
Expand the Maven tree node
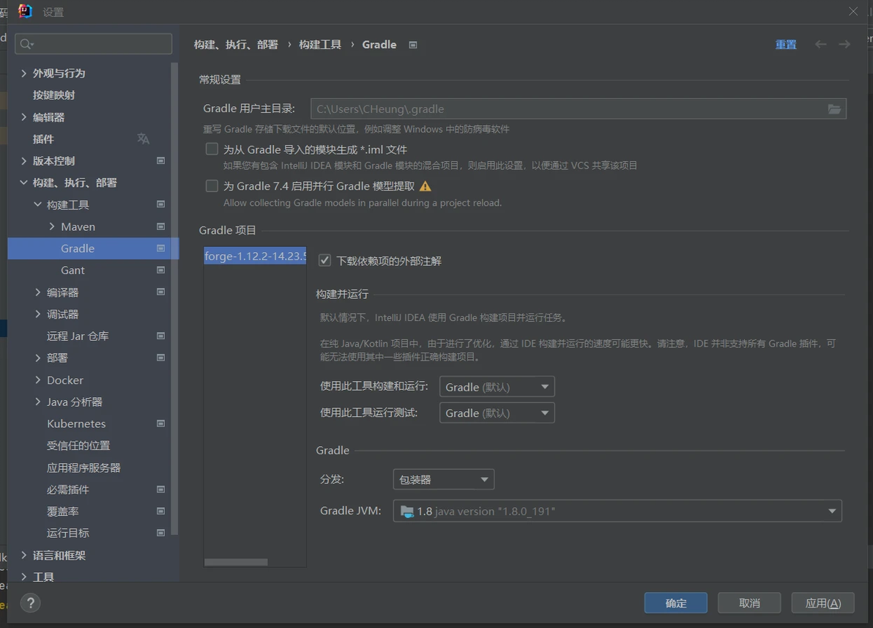click(52, 226)
